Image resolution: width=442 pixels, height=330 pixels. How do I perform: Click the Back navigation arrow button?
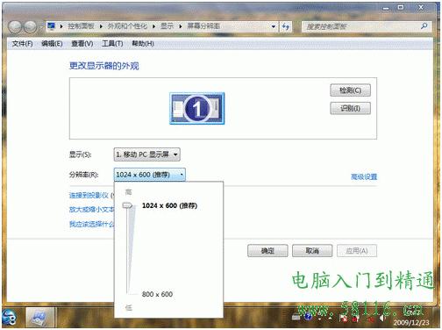coord(15,27)
